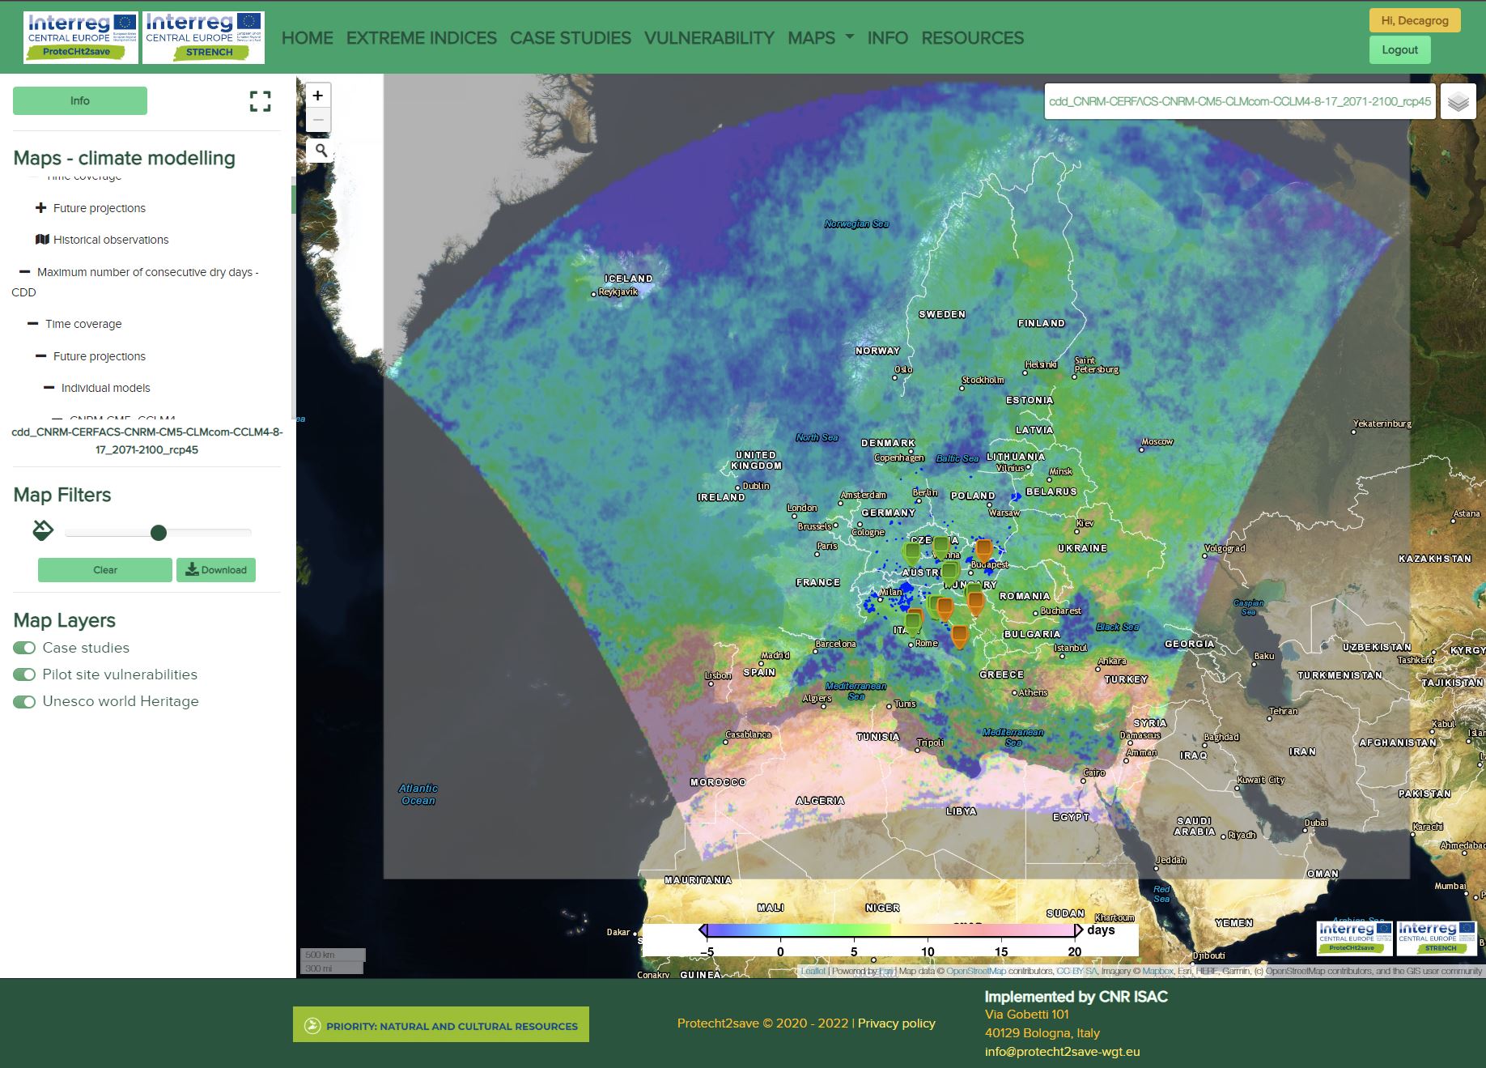Click the fullscreen expand icon
1486x1068 pixels.
pyautogui.click(x=260, y=101)
